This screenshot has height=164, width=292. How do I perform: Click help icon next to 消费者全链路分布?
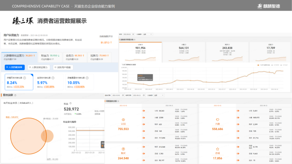coord(135,40)
